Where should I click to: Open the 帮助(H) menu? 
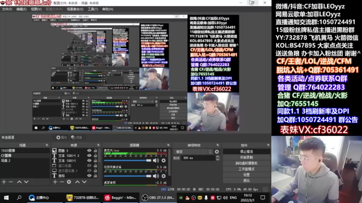[108, 9]
